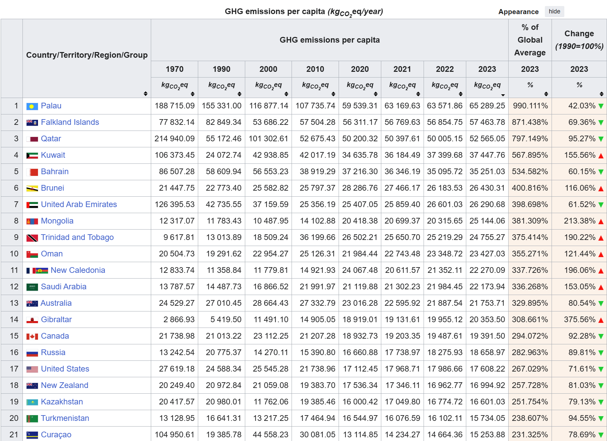The image size is (607, 441).
Task: Sort by the 1970 emissions column
Action: (x=192, y=94)
